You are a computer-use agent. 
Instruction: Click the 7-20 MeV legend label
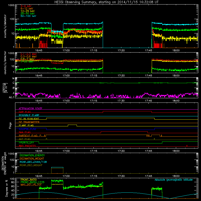(27, 62)
